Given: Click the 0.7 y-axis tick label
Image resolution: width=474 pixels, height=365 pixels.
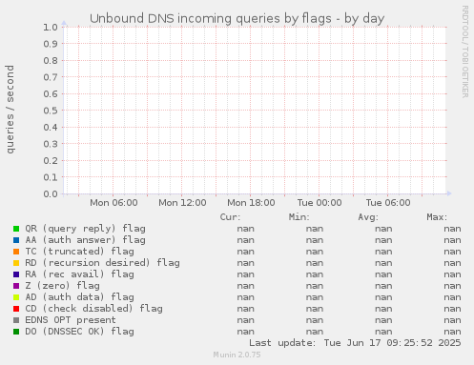Looking at the screenshot, I should 51,77.
